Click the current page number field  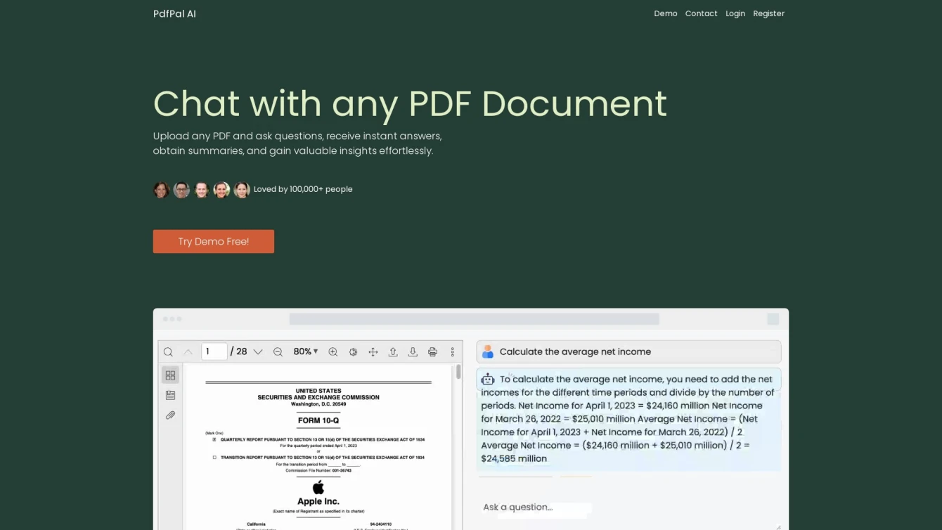(x=214, y=351)
